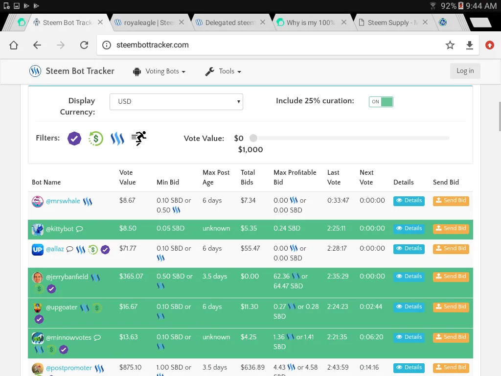Image resolution: width=501 pixels, height=376 pixels.
Task: Open the red update notification icon
Action: pos(489,45)
